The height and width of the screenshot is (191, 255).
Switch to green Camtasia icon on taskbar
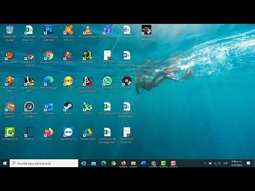click(163, 163)
